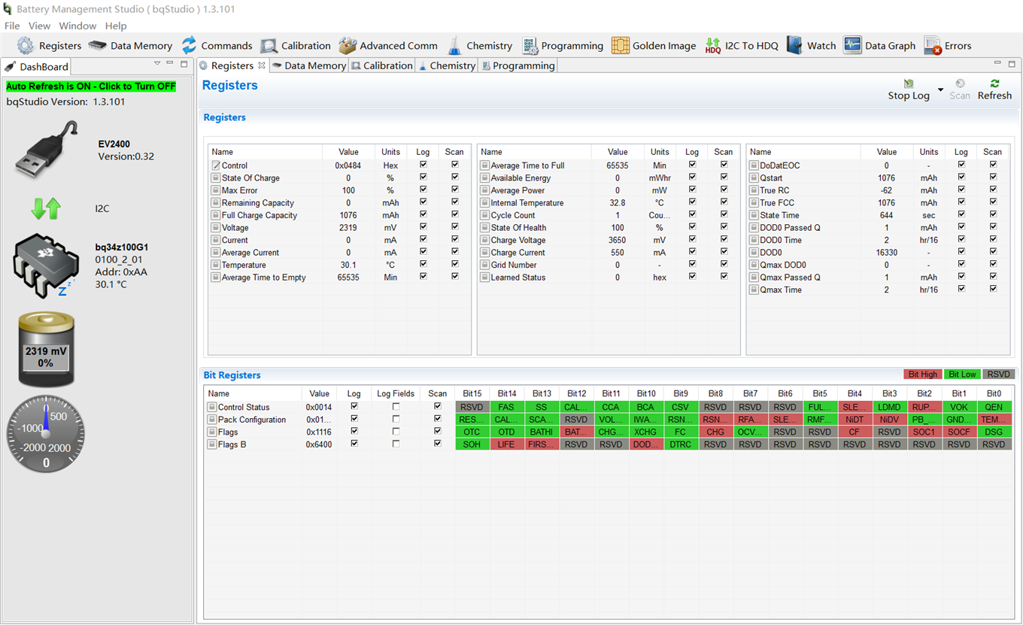Open the Advanced Comm tool
The height and width of the screenshot is (625, 1023).
[388, 46]
